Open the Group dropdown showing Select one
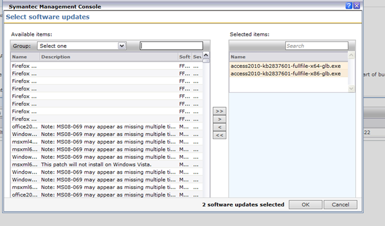Image resolution: width=385 pixels, height=226 pixels. [82, 46]
